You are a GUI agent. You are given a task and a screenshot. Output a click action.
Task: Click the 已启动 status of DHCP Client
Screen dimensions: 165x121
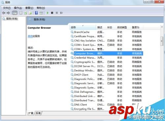[111, 75]
